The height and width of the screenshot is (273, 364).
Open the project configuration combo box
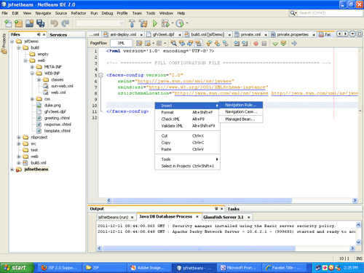[100, 23]
